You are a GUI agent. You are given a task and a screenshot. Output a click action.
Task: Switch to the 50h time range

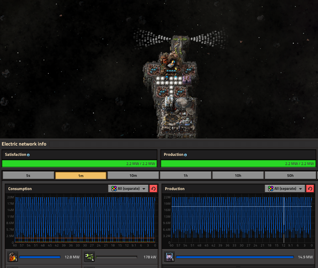coord(290,175)
